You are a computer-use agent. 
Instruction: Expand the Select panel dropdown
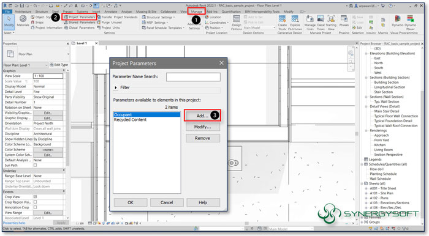click(x=9, y=33)
